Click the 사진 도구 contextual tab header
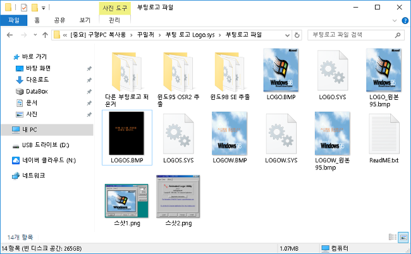The image size is (411, 254). pos(115,8)
